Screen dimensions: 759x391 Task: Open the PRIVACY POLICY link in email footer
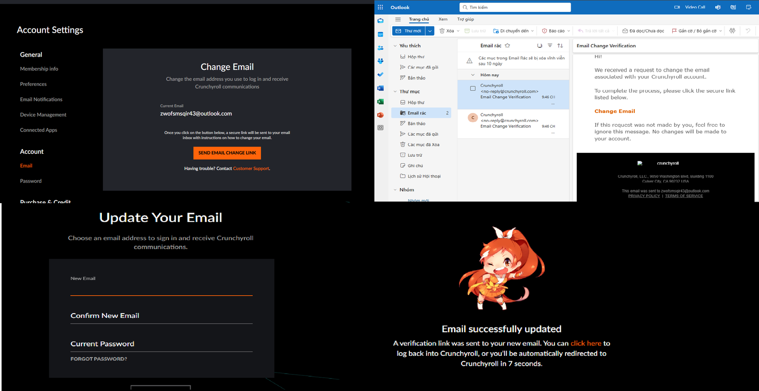coord(644,196)
